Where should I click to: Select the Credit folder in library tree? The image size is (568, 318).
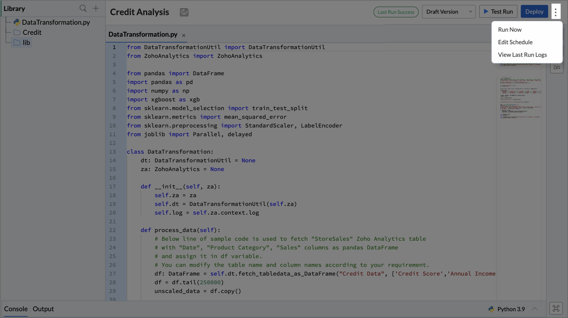(32, 32)
